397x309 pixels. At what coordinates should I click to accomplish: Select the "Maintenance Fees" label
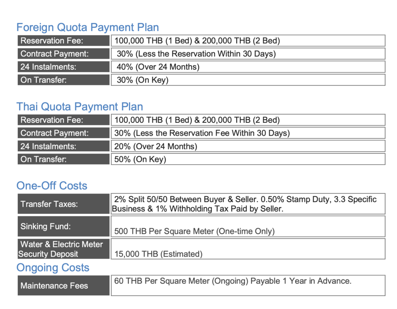click(x=64, y=285)
